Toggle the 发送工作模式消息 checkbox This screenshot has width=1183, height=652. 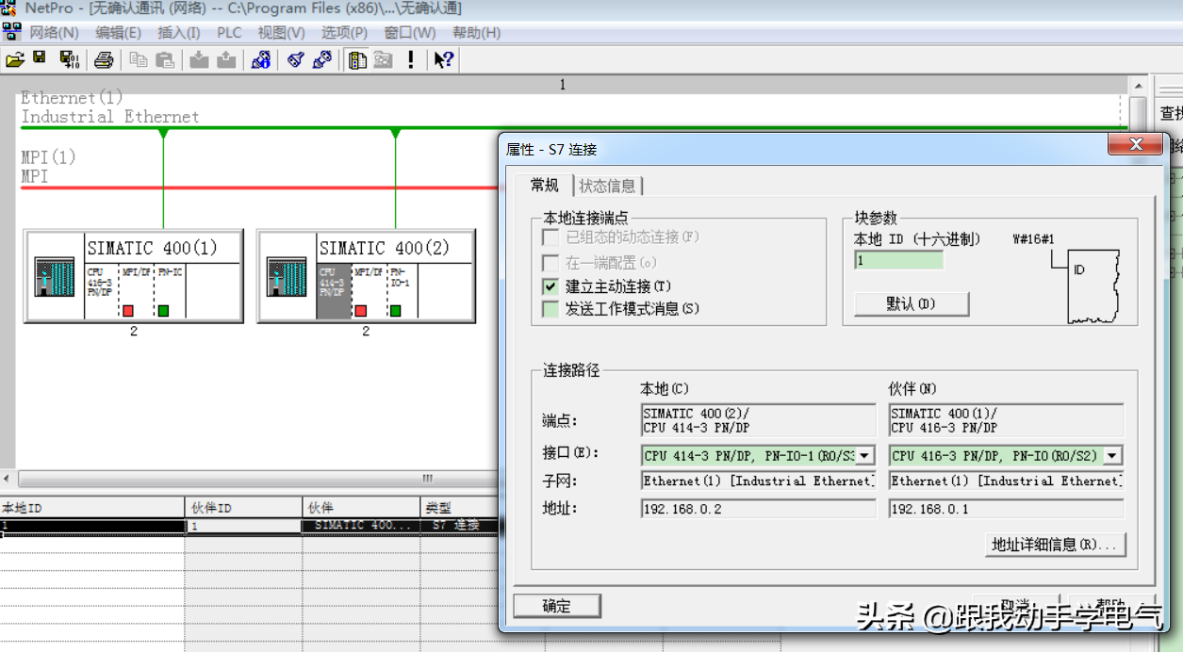coord(550,309)
